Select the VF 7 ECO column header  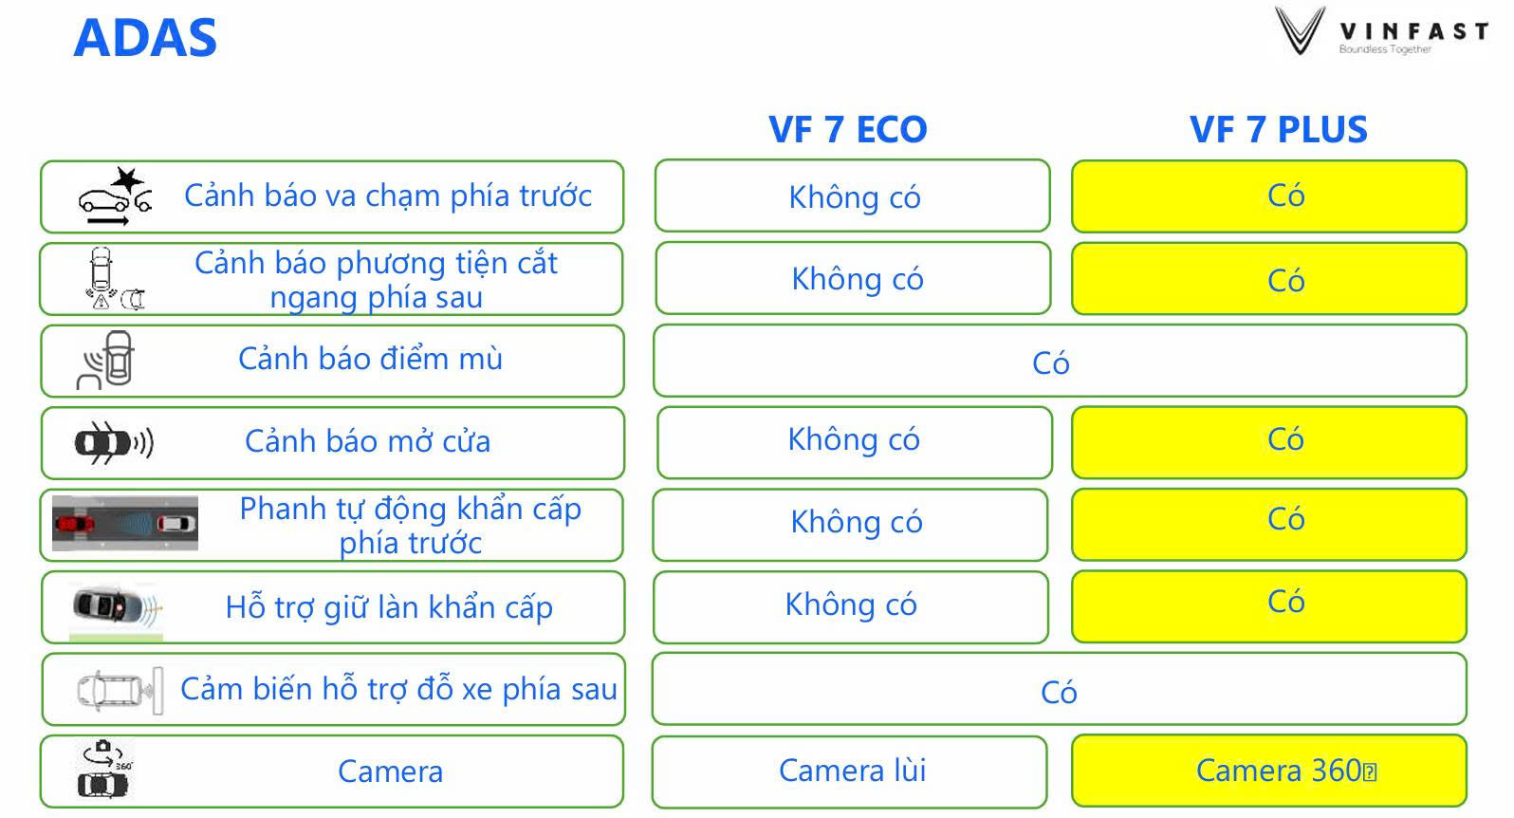(847, 130)
